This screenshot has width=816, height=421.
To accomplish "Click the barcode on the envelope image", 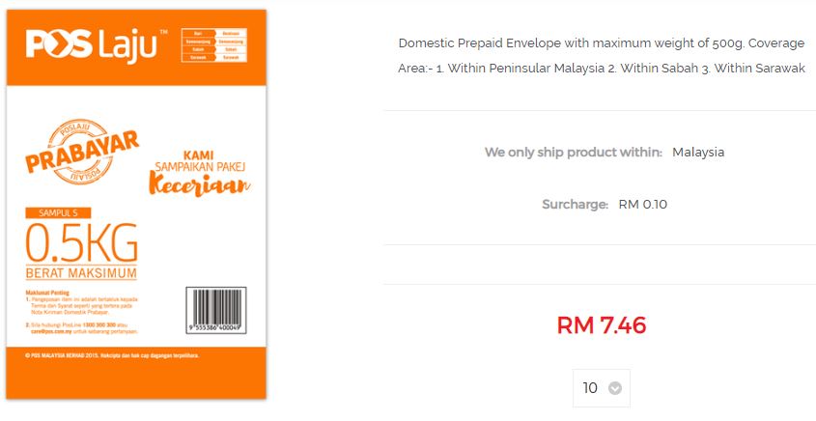I will [216, 310].
